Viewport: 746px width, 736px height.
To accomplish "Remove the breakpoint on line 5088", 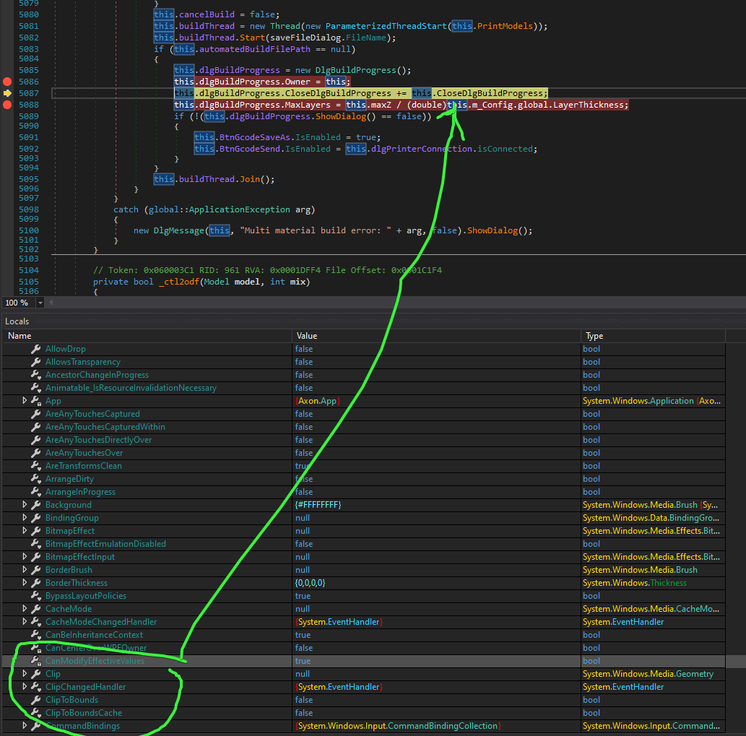I will [x=7, y=105].
